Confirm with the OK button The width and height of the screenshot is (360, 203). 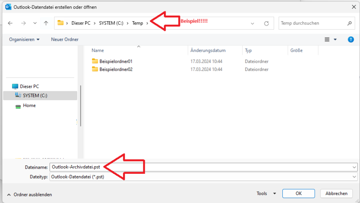pos(298,193)
